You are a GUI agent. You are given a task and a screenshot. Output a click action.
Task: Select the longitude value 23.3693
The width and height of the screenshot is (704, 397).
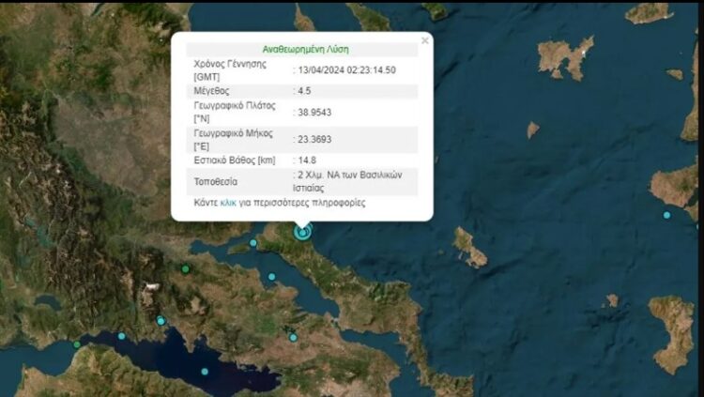(x=314, y=139)
